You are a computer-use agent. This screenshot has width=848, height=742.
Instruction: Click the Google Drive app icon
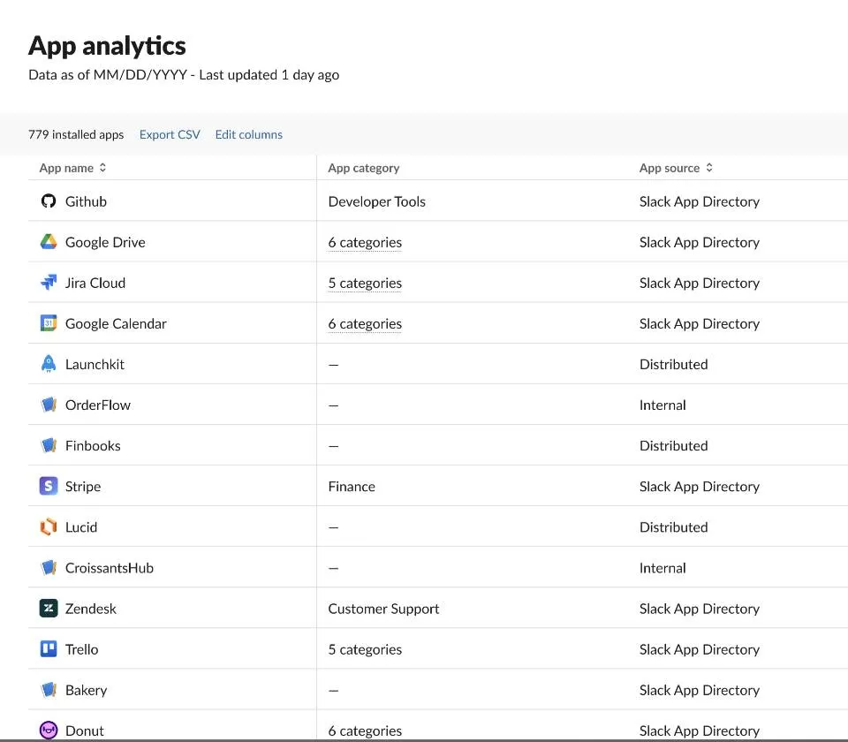tap(49, 242)
